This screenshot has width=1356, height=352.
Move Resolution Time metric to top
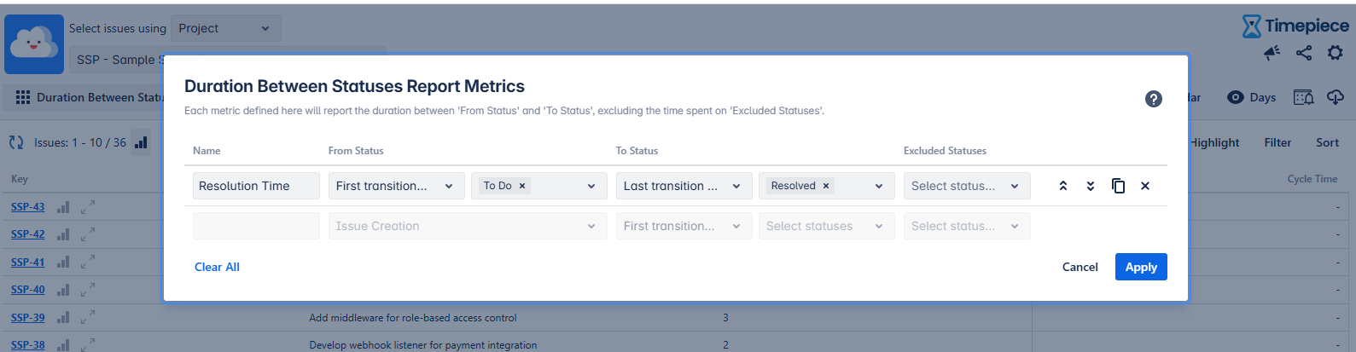(1063, 186)
